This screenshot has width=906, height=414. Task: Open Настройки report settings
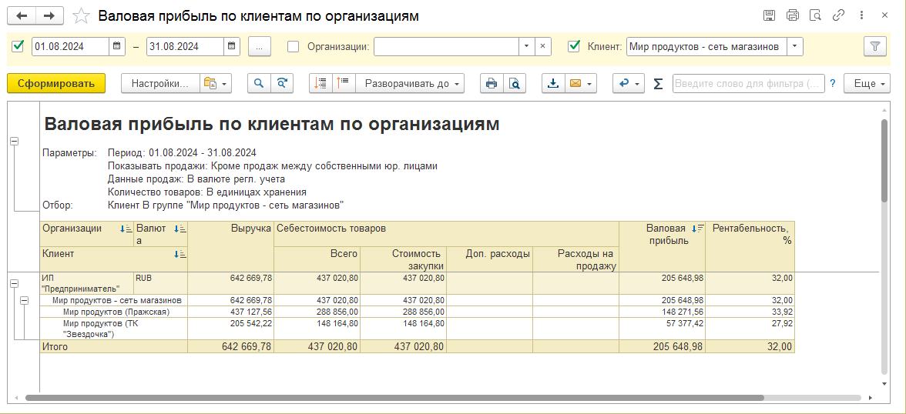pos(159,84)
